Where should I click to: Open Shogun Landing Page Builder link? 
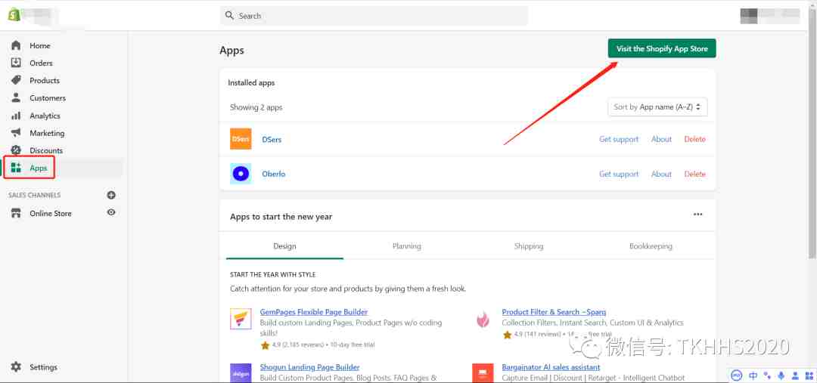(x=309, y=367)
